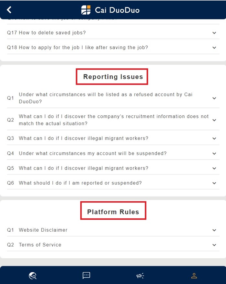Expand chevron for Q18 apply after saving job
This screenshot has width=226, height=284.
pyautogui.click(x=214, y=48)
